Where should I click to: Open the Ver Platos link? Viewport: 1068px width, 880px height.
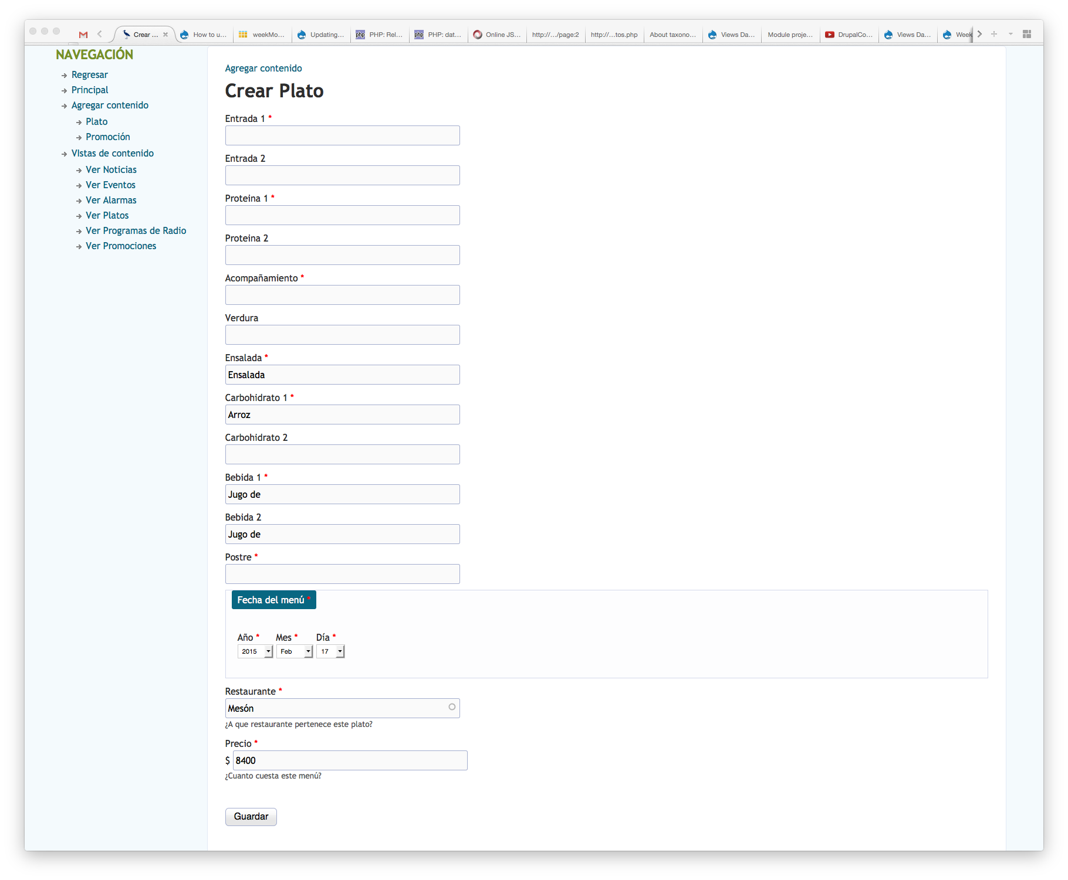(107, 215)
